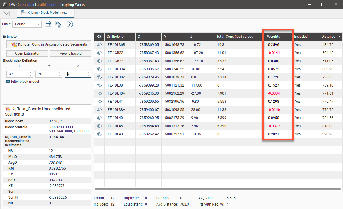Expand the tab list dropdown arrow
The image size is (343, 209).
click(6, 13)
